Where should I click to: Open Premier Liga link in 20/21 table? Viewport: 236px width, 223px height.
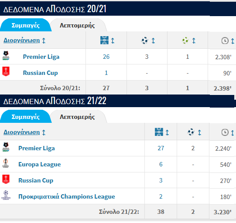41,57
